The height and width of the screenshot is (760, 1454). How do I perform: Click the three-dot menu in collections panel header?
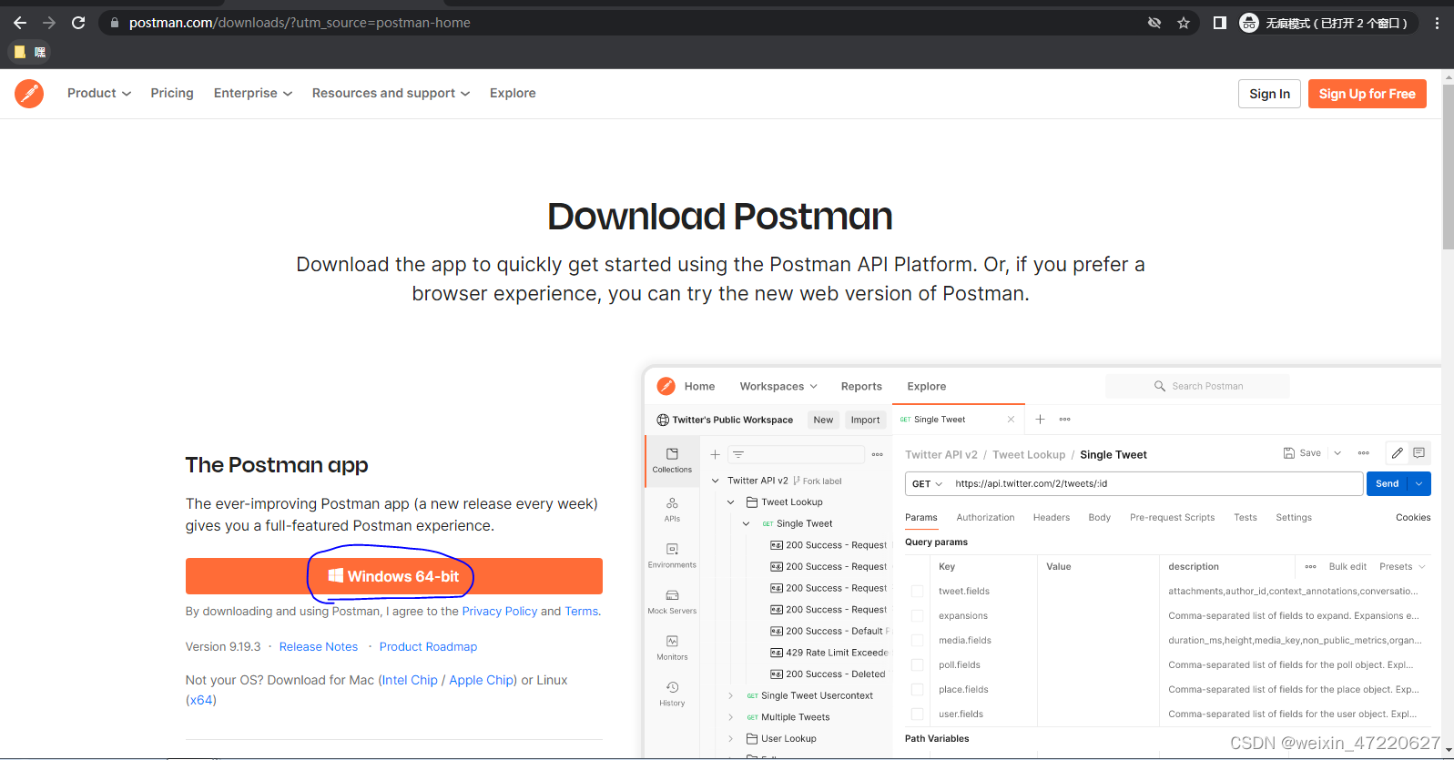click(x=877, y=454)
